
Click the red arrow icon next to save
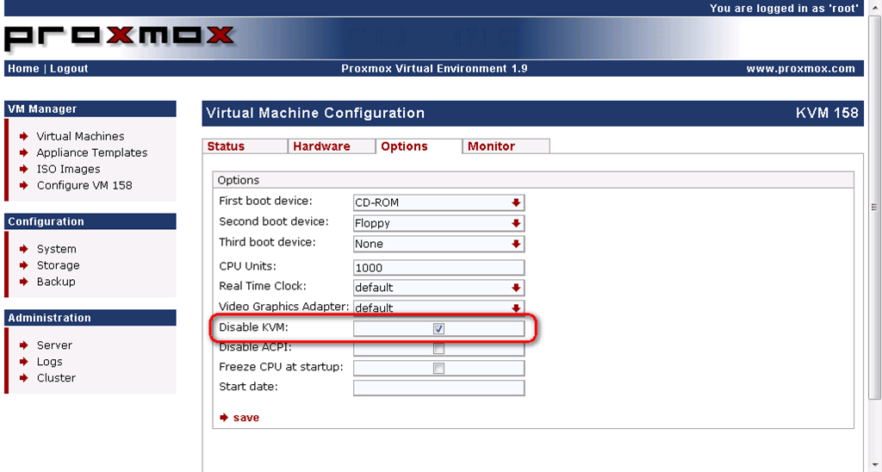tap(224, 418)
